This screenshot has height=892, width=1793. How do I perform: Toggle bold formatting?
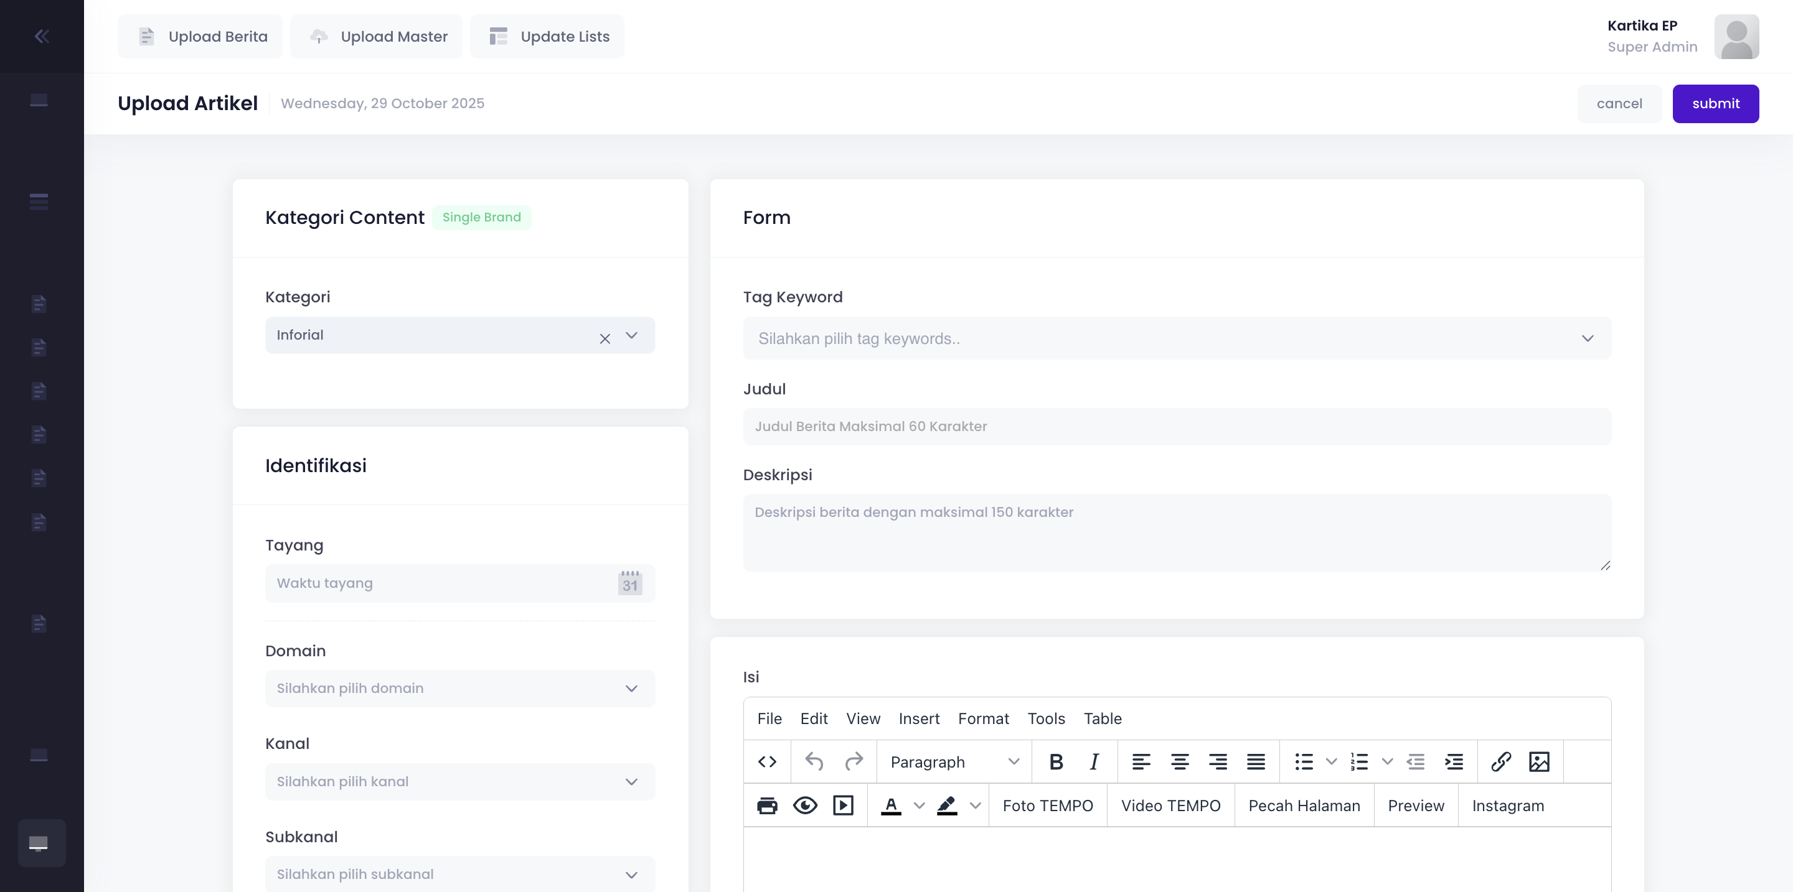pos(1056,762)
